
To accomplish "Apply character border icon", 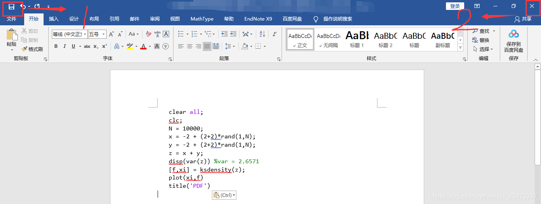I will click(166, 34).
